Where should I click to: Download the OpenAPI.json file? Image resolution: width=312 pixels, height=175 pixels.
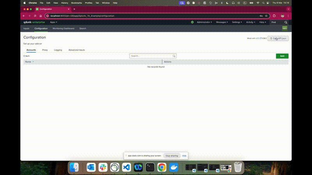coord(278,38)
